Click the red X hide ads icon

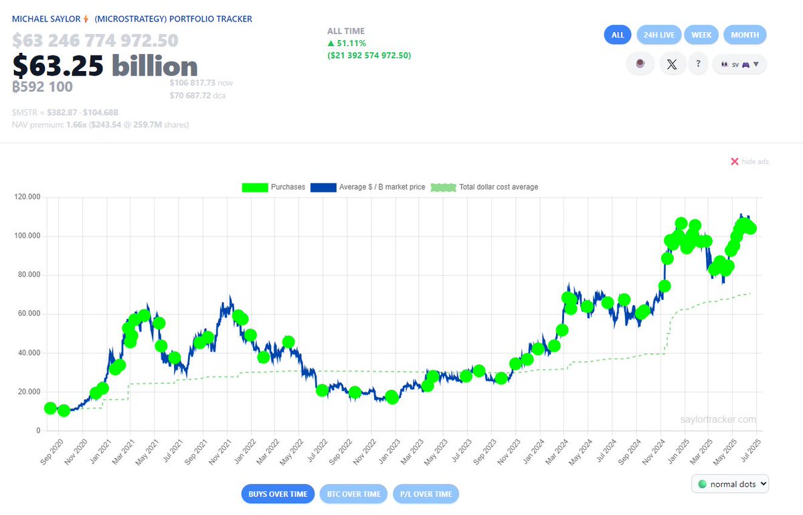click(x=734, y=161)
